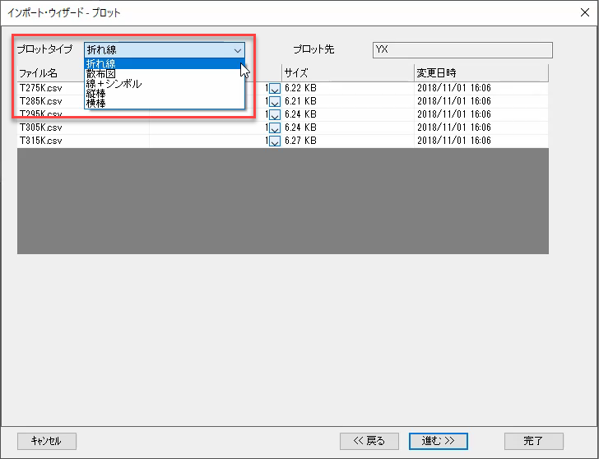The width and height of the screenshot is (599, 459).
Task: Select the T305K.csv file row
Action: (x=283, y=128)
